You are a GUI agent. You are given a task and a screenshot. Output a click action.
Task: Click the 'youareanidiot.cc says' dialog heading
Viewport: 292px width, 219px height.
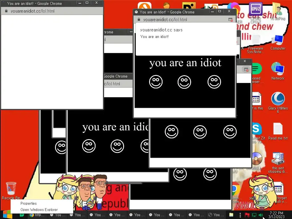(x=161, y=30)
